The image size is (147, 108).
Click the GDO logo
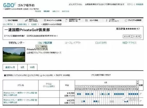point(9,5)
